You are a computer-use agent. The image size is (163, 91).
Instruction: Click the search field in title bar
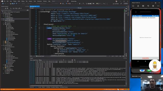pos(60,1)
